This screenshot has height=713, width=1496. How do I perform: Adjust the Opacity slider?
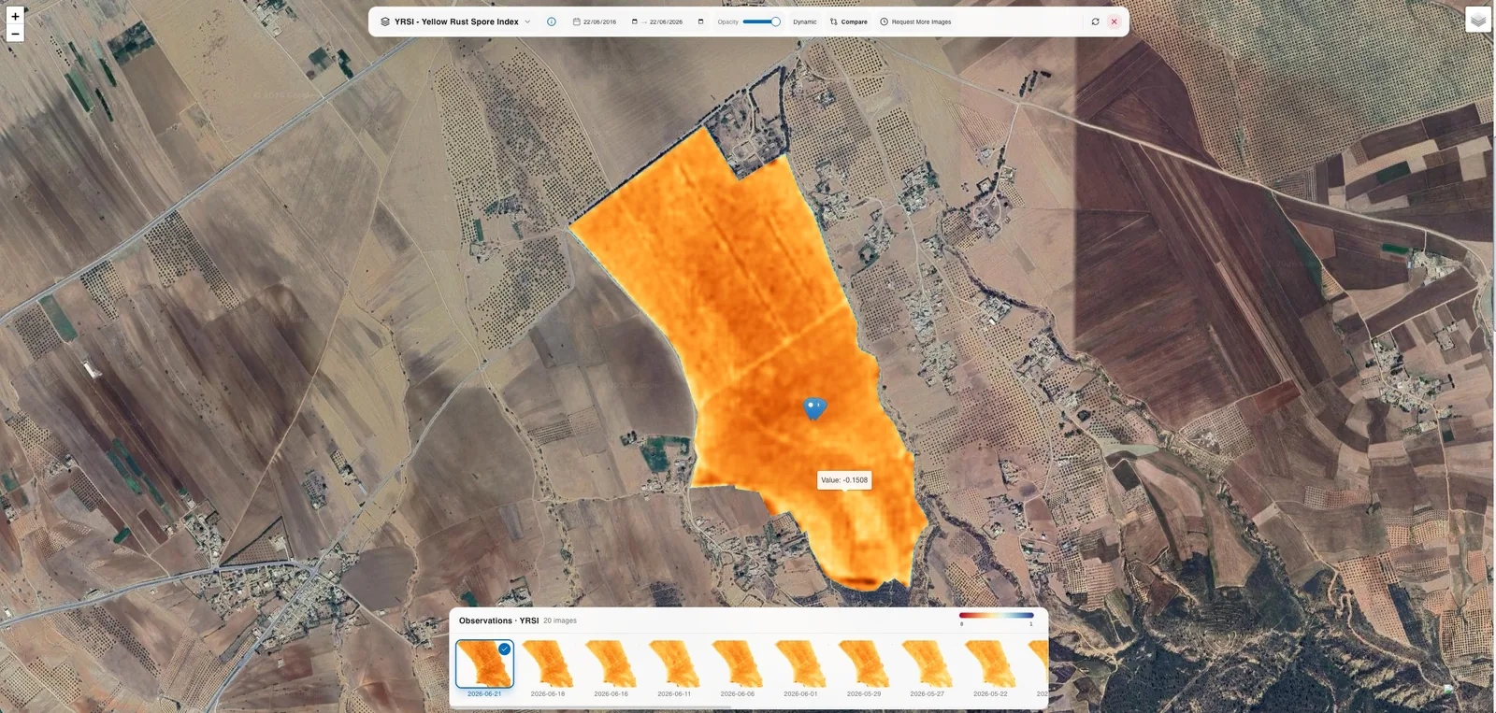[x=761, y=21]
